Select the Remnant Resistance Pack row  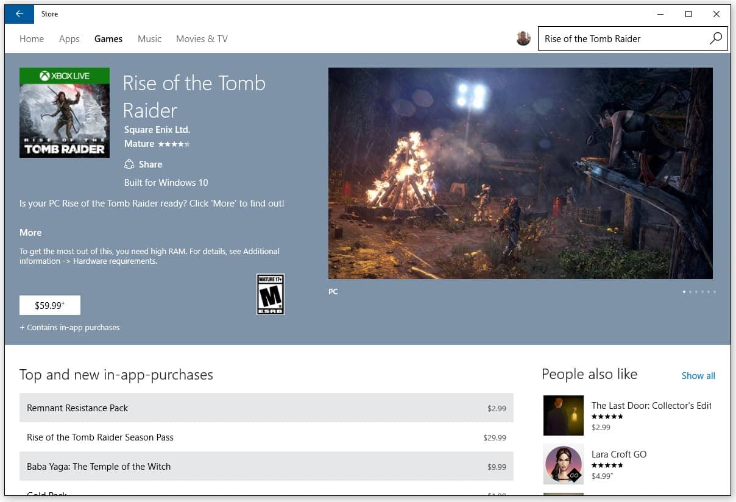[x=266, y=408]
